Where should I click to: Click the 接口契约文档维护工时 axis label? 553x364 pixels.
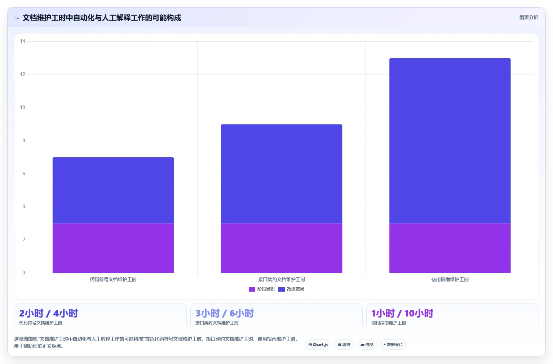pos(282,279)
